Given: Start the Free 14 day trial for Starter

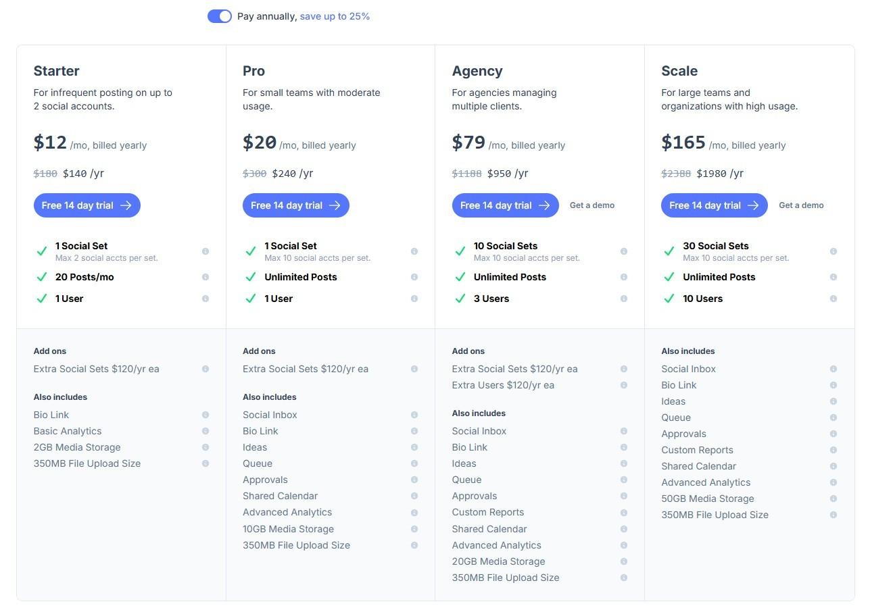Looking at the screenshot, I should 87,205.
